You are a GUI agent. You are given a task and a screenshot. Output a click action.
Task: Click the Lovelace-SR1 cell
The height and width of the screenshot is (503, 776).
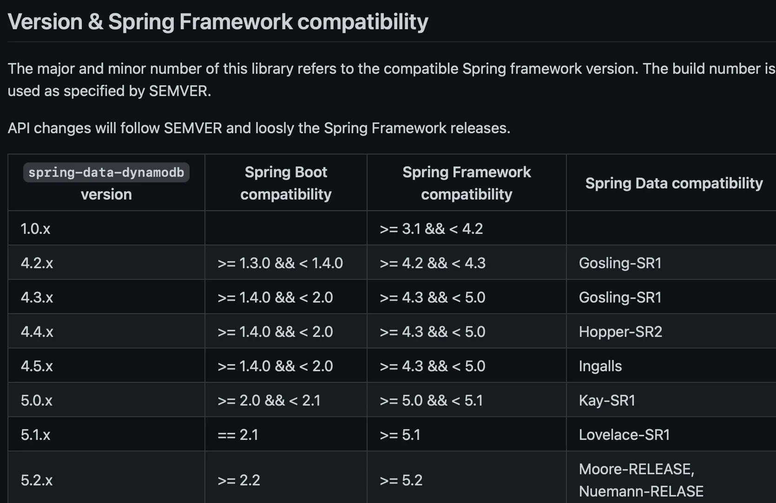coord(624,434)
